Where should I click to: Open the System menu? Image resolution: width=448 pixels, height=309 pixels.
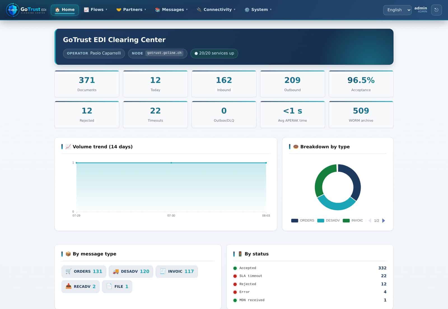tap(258, 10)
